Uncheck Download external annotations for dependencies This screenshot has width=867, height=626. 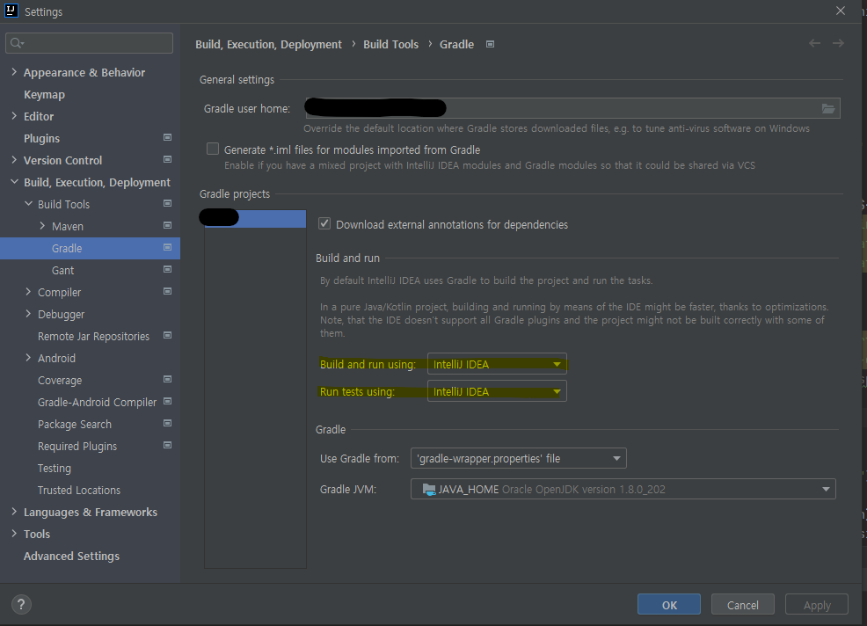324,224
